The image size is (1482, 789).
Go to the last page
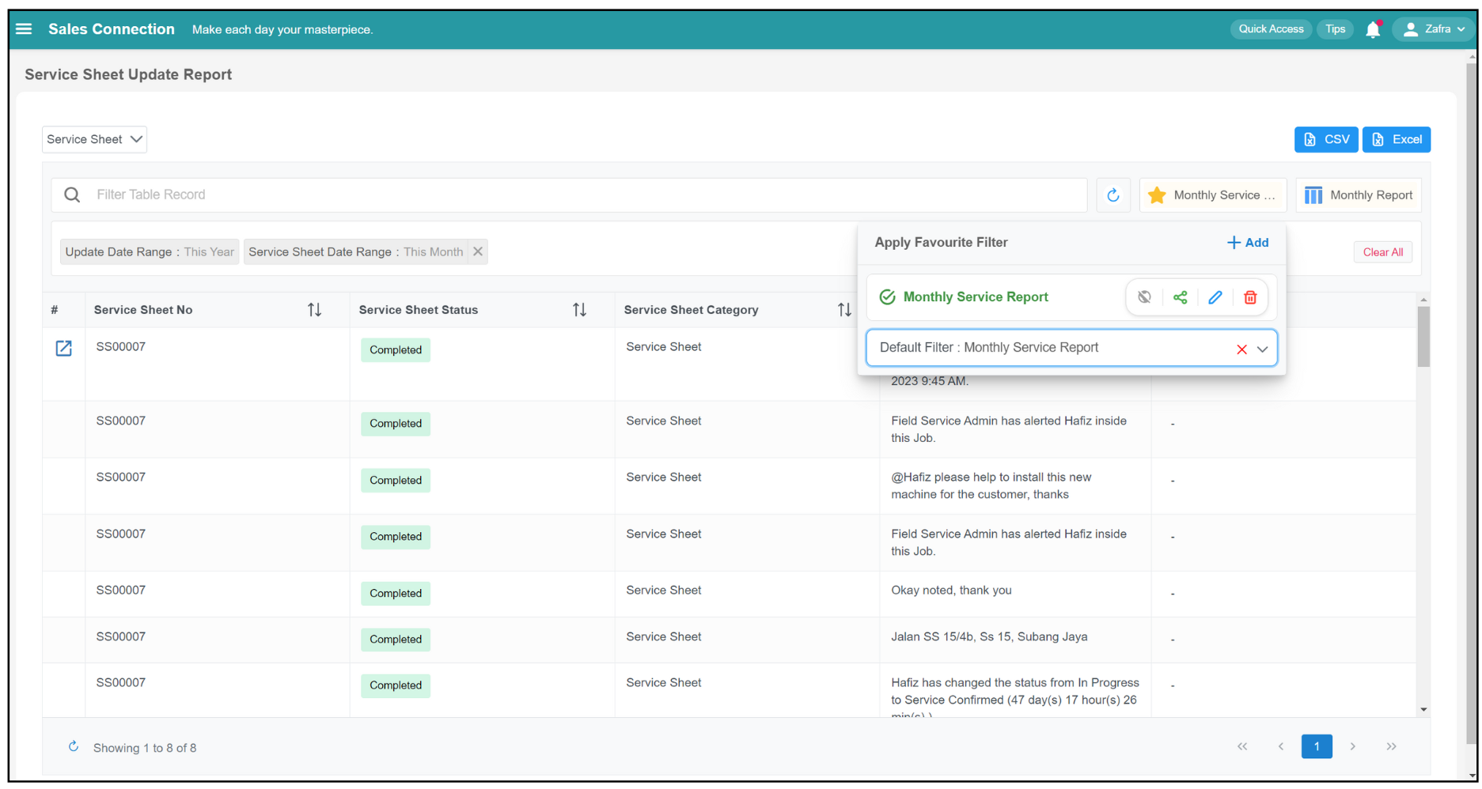(1391, 746)
